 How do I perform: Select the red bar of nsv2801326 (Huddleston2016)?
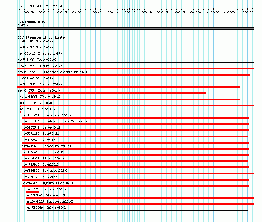click(x=140, y=204)
